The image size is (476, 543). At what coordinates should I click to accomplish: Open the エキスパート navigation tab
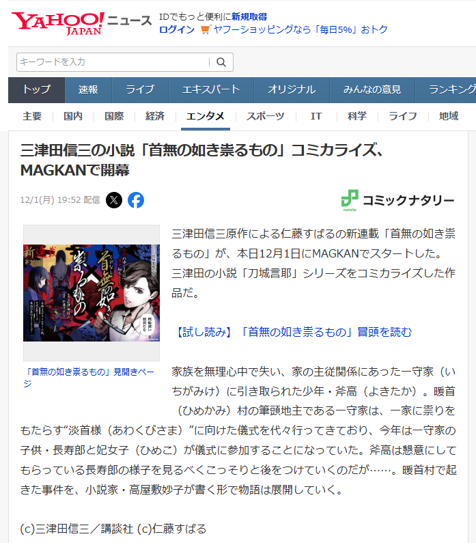pos(211,90)
